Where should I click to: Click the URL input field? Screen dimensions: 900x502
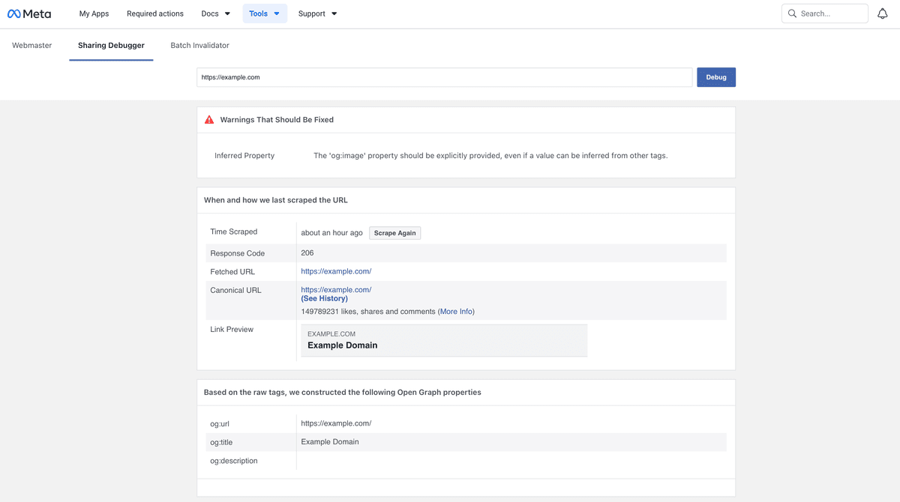click(445, 77)
